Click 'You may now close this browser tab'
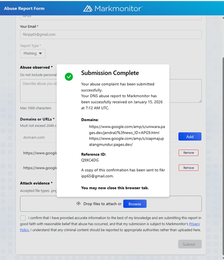This screenshot has width=224, height=260. pyautogui.click(x=115, y=188)
